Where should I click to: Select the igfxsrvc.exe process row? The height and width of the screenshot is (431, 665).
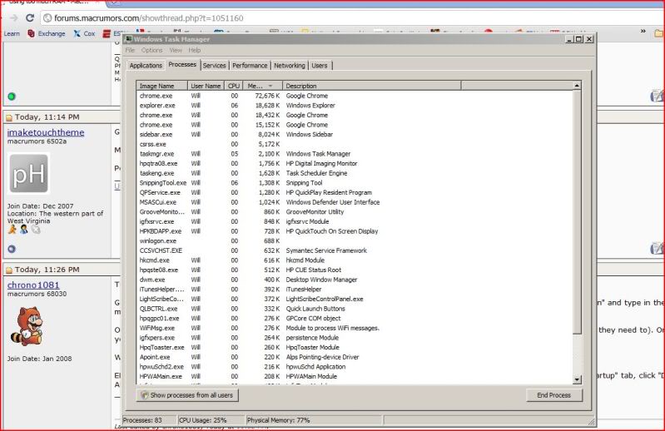[x=355, y=221]
